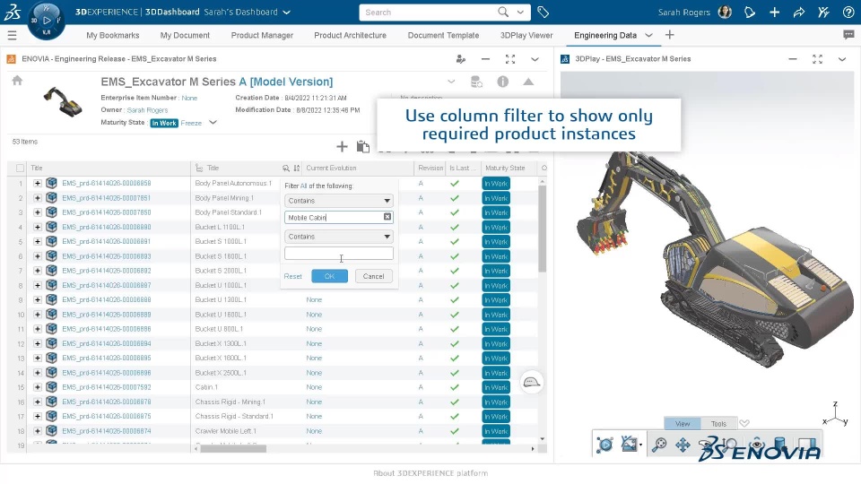Screen dimensions: 861x484
Task: Click the hard hat assistant icon
Action: [532, 383]
